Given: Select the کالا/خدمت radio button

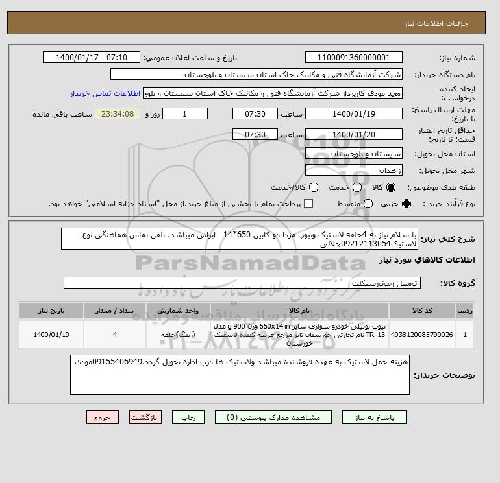Looking at the screenshot, I should 314,187.
